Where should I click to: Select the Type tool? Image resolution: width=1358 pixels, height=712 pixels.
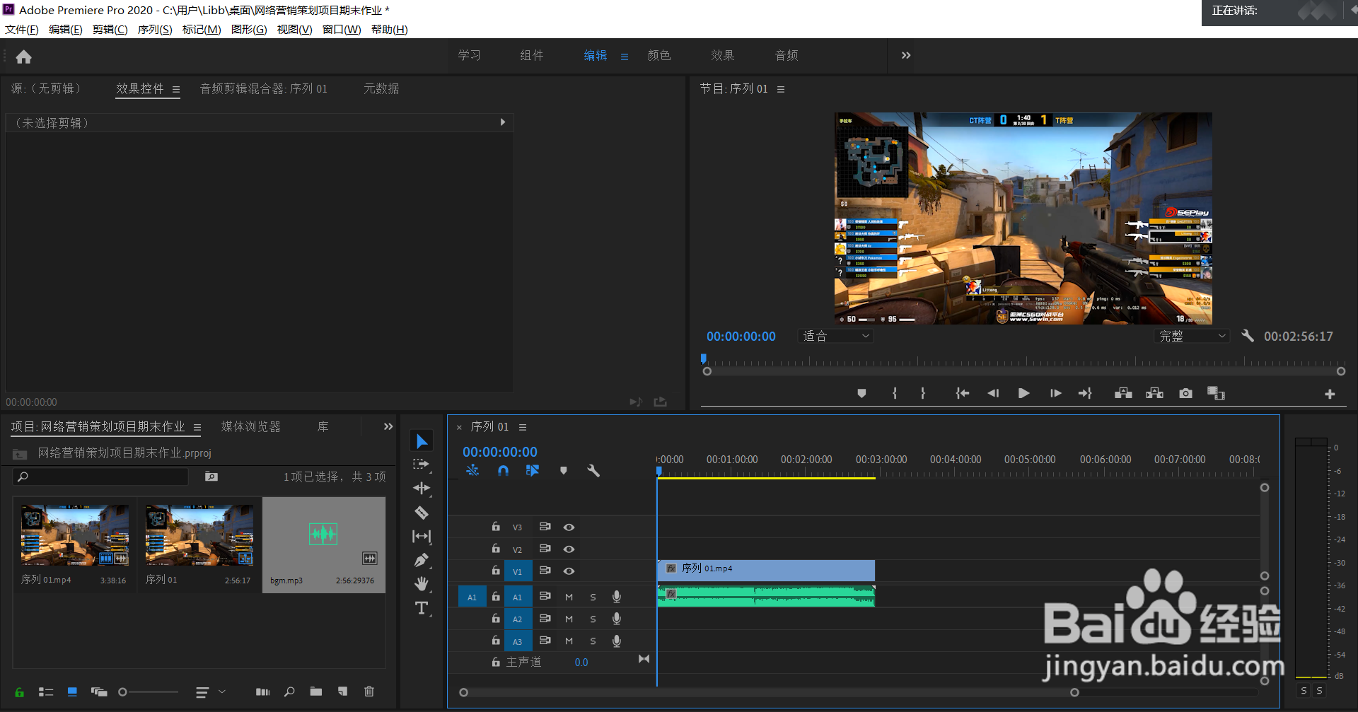pyautogui.click(x=422, y=608)
